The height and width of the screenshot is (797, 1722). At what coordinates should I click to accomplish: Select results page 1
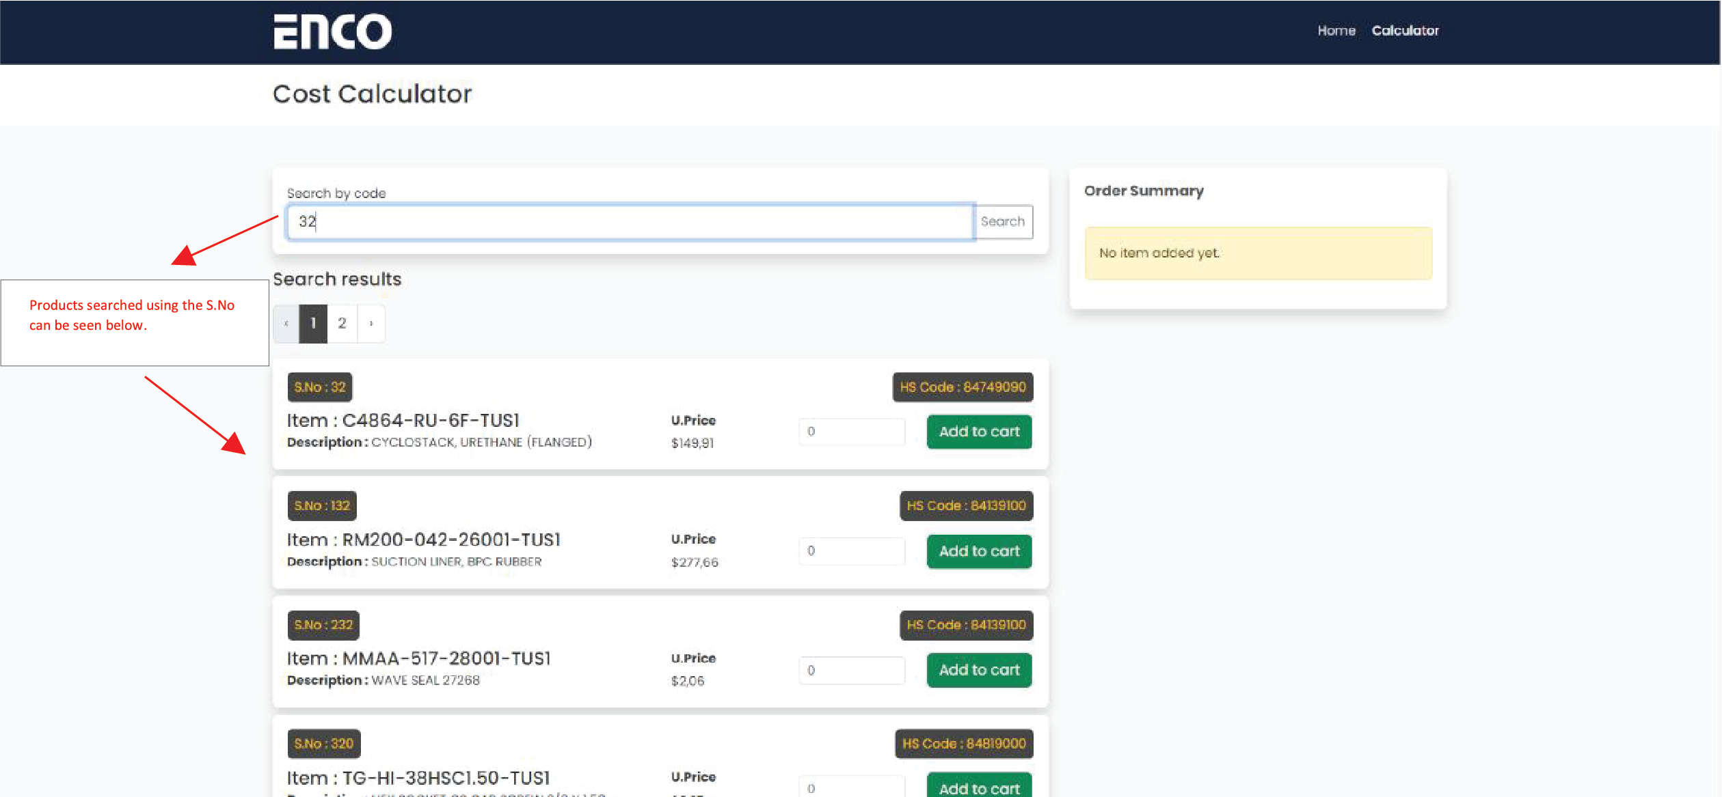(x=313, y=323)
